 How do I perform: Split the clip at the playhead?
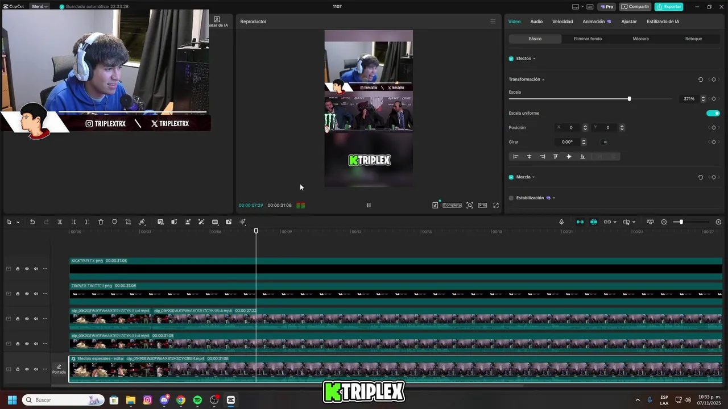(x=60, y=222)
